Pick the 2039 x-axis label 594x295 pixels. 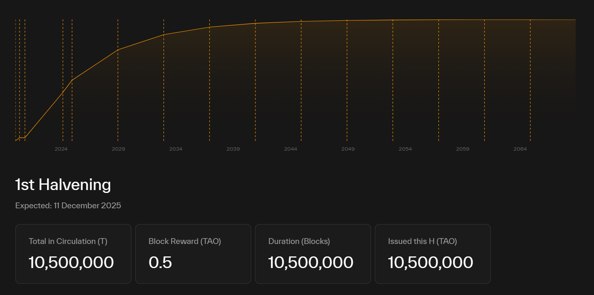pyautogui.click(x=233, y=149)
